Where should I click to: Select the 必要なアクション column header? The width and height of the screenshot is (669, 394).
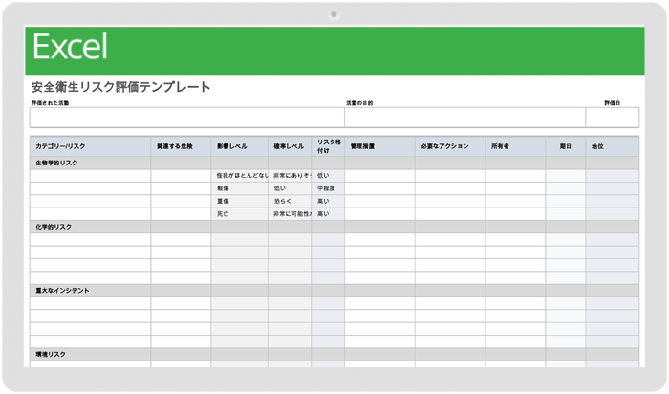click(x=450, y=146)
